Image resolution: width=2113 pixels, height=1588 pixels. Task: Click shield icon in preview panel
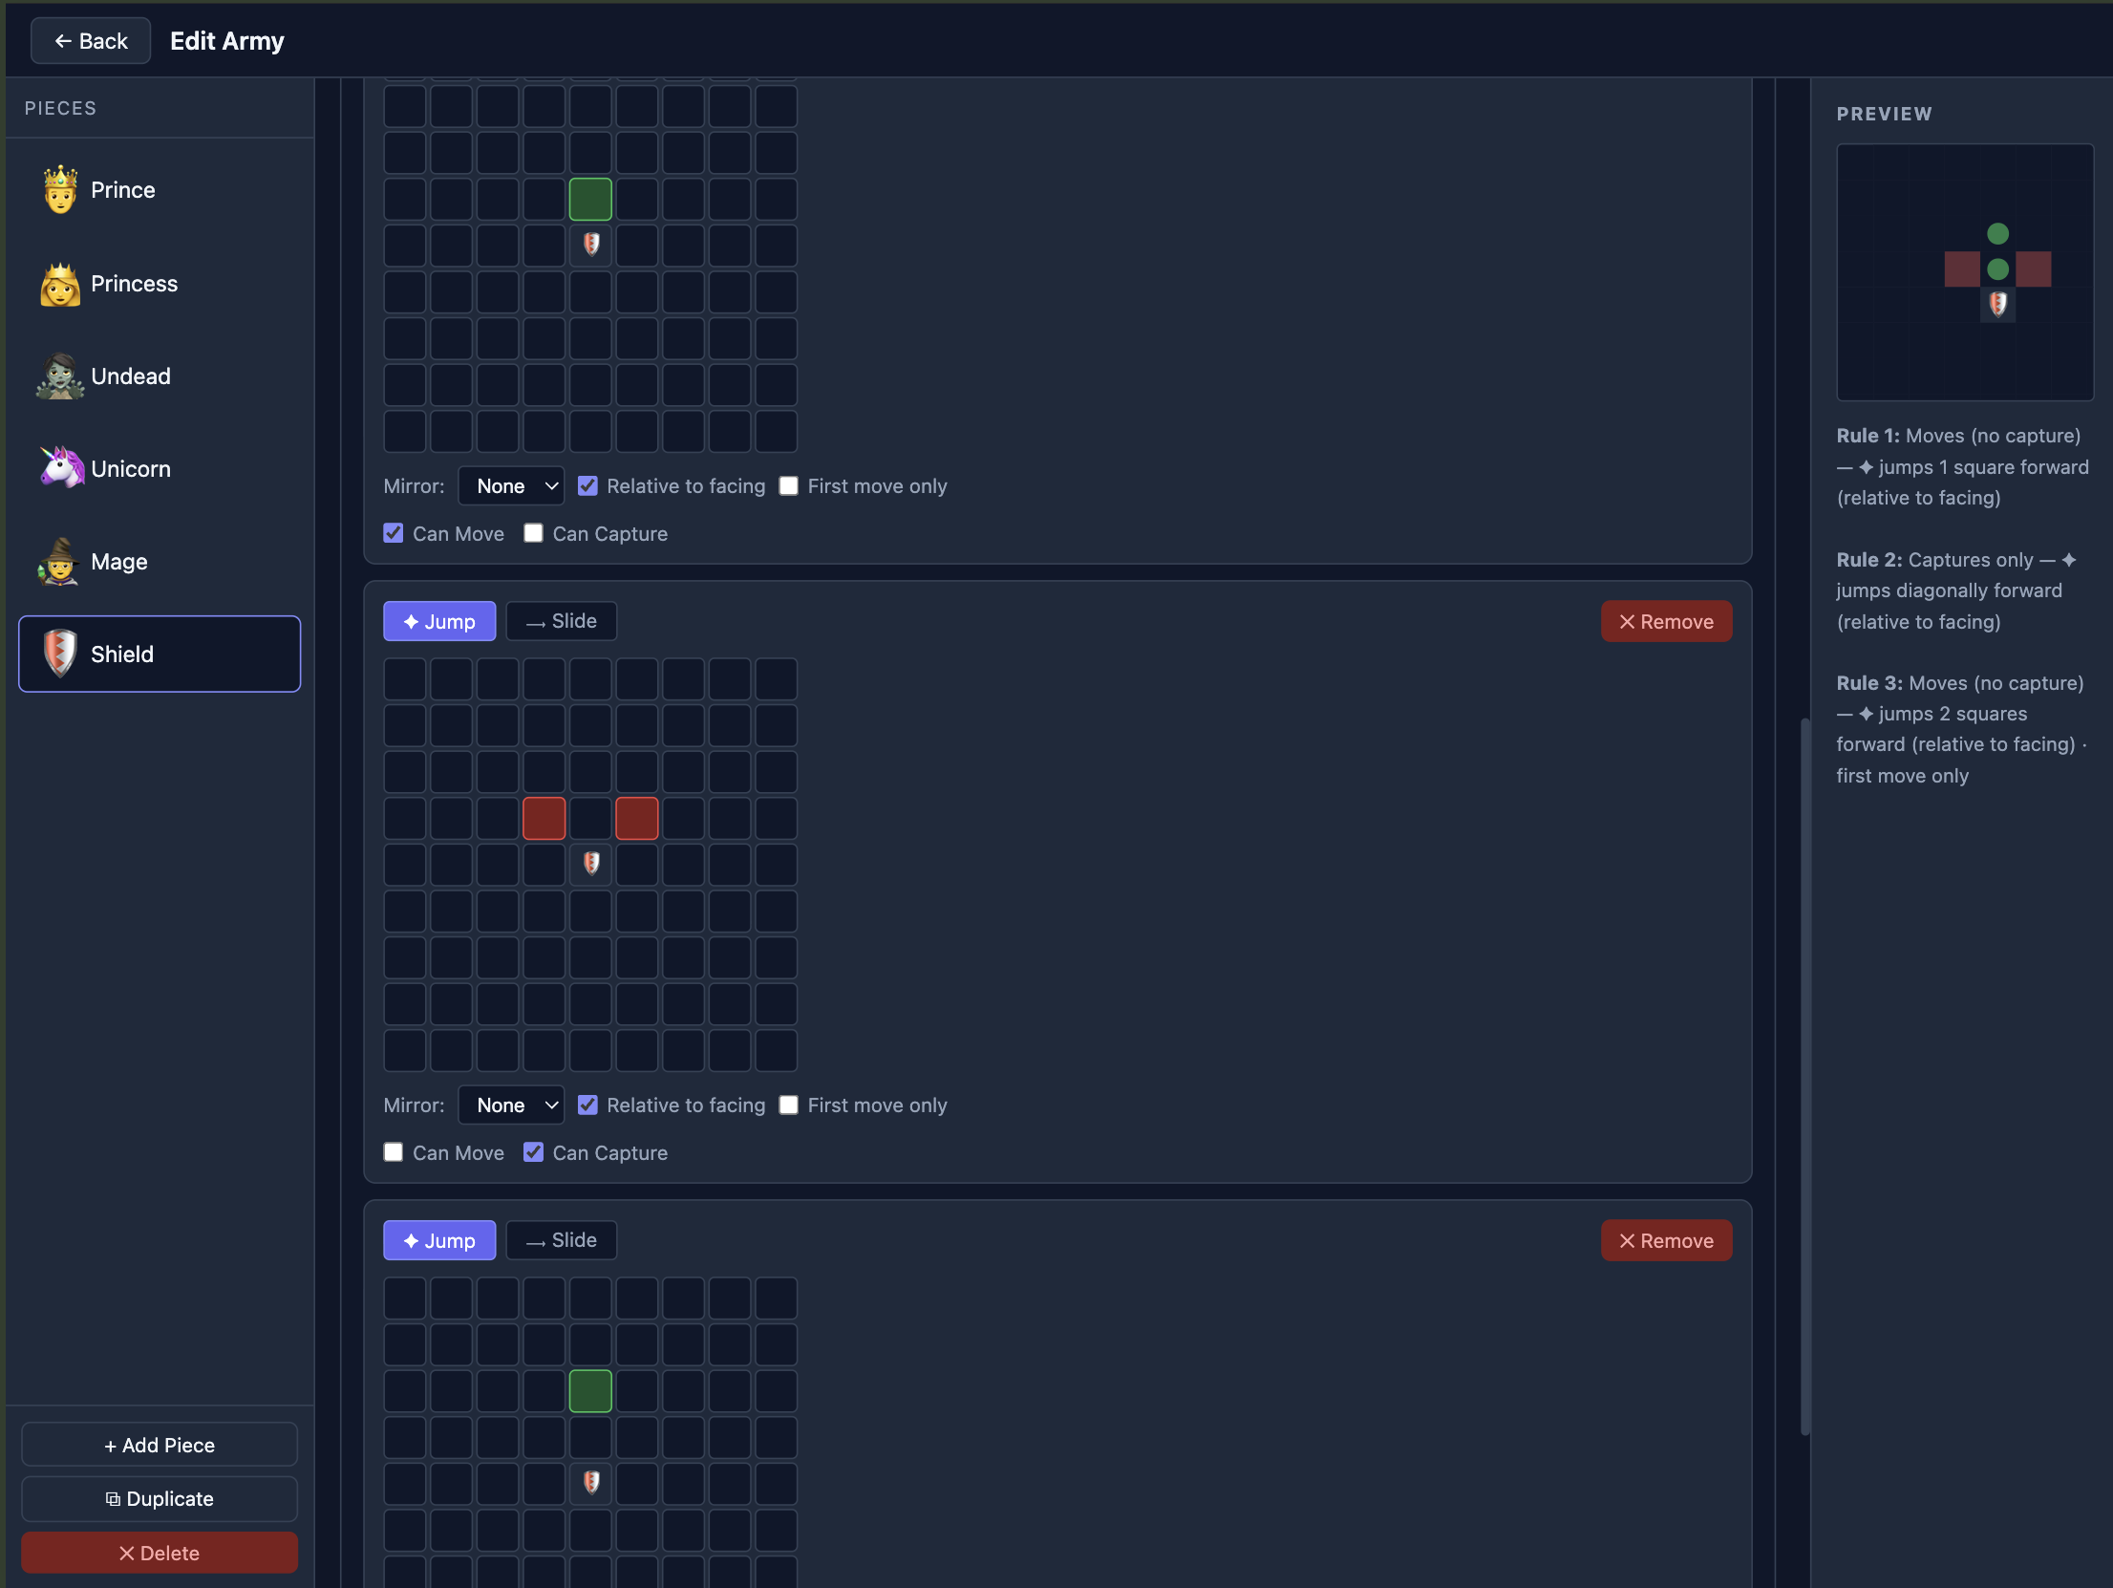click(x=1997, y=305)
